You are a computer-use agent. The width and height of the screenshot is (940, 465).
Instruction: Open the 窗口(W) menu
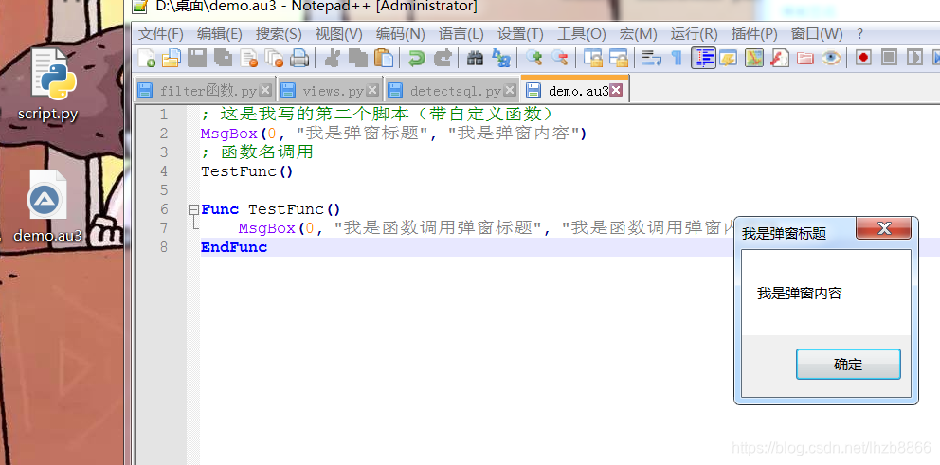817,33
